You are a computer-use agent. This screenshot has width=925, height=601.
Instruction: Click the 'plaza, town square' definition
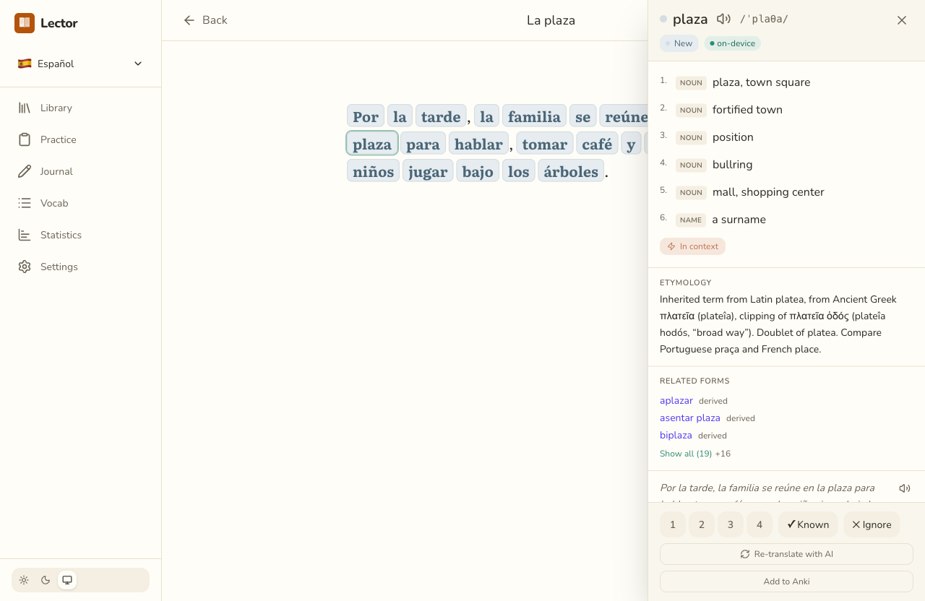pos(761,82)
